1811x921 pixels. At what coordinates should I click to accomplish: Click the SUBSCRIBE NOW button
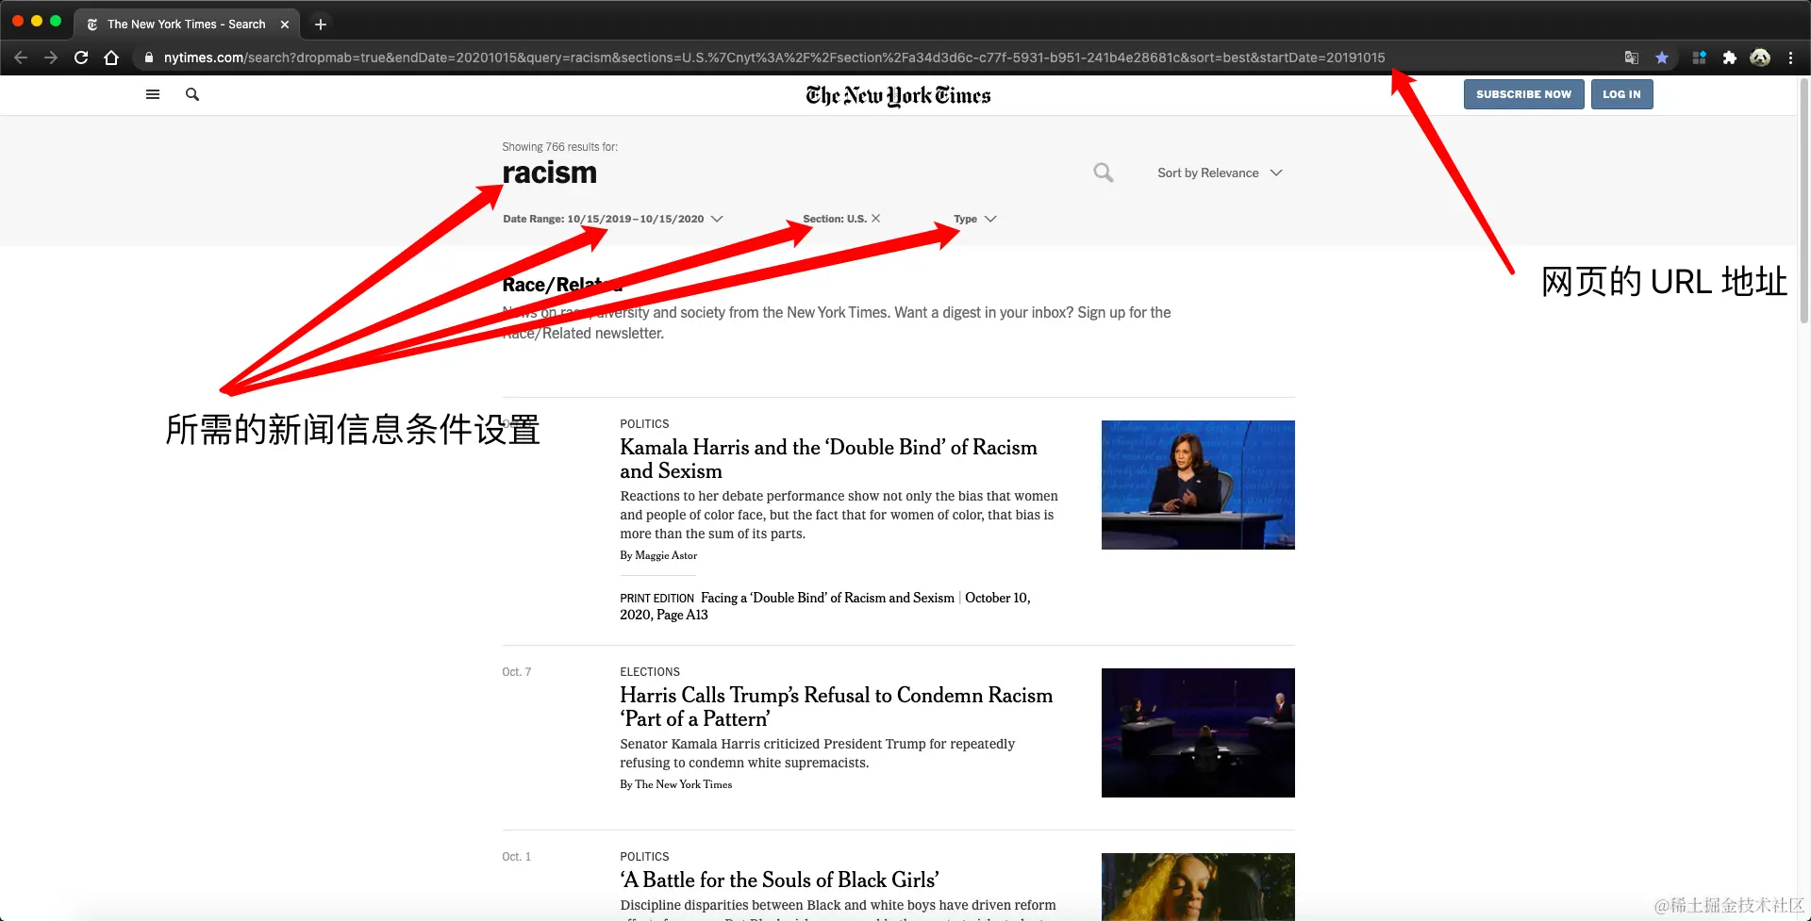coord(1523,94)
